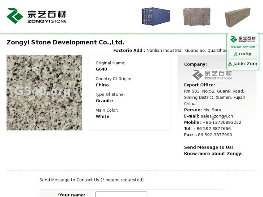Click the gray company logo under Company
The height and width of the screenshot is (197, 263).
coord(212,75)
